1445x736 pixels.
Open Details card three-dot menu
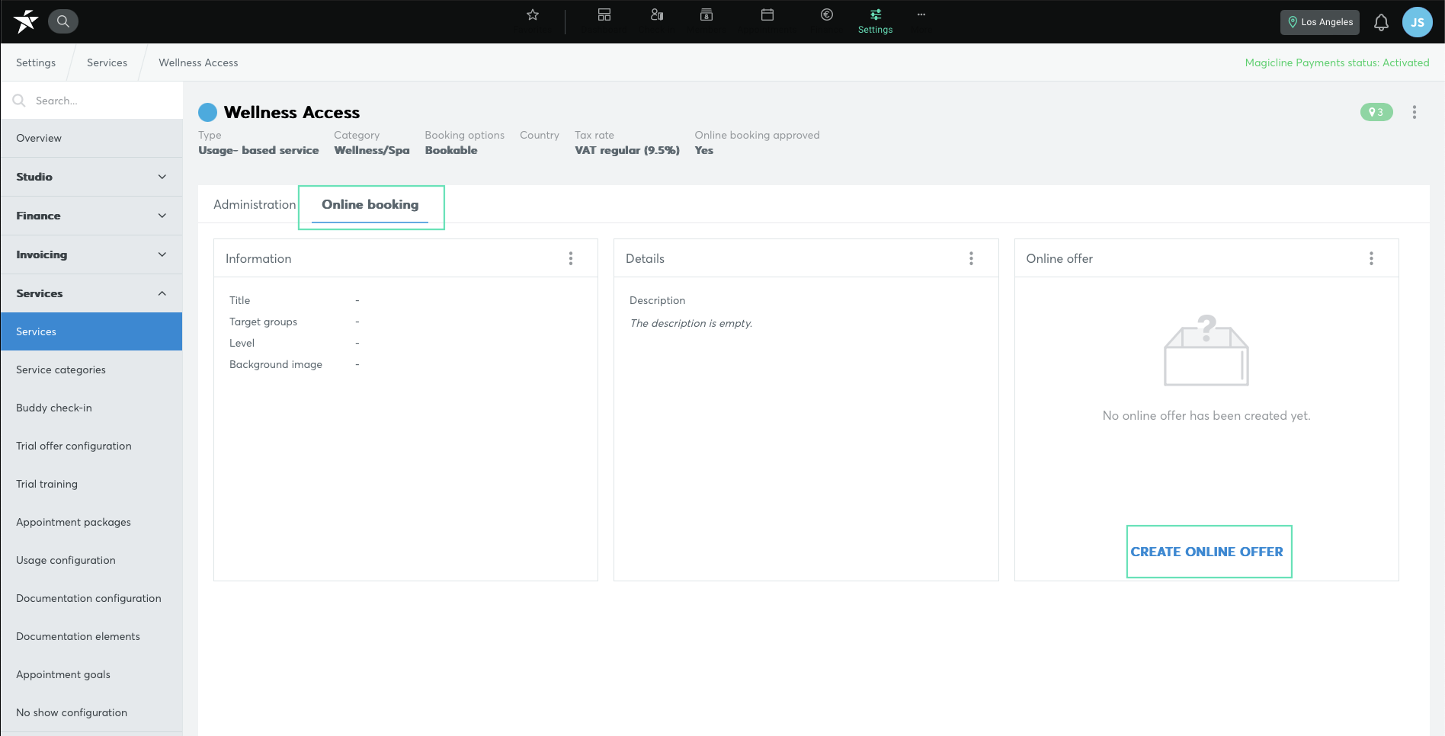point(971,258)
